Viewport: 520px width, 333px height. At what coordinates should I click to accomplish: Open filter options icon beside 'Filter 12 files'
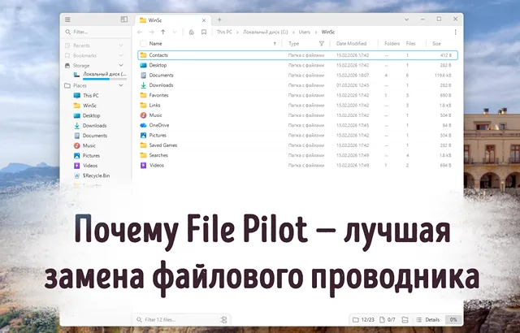click(224, 320)
